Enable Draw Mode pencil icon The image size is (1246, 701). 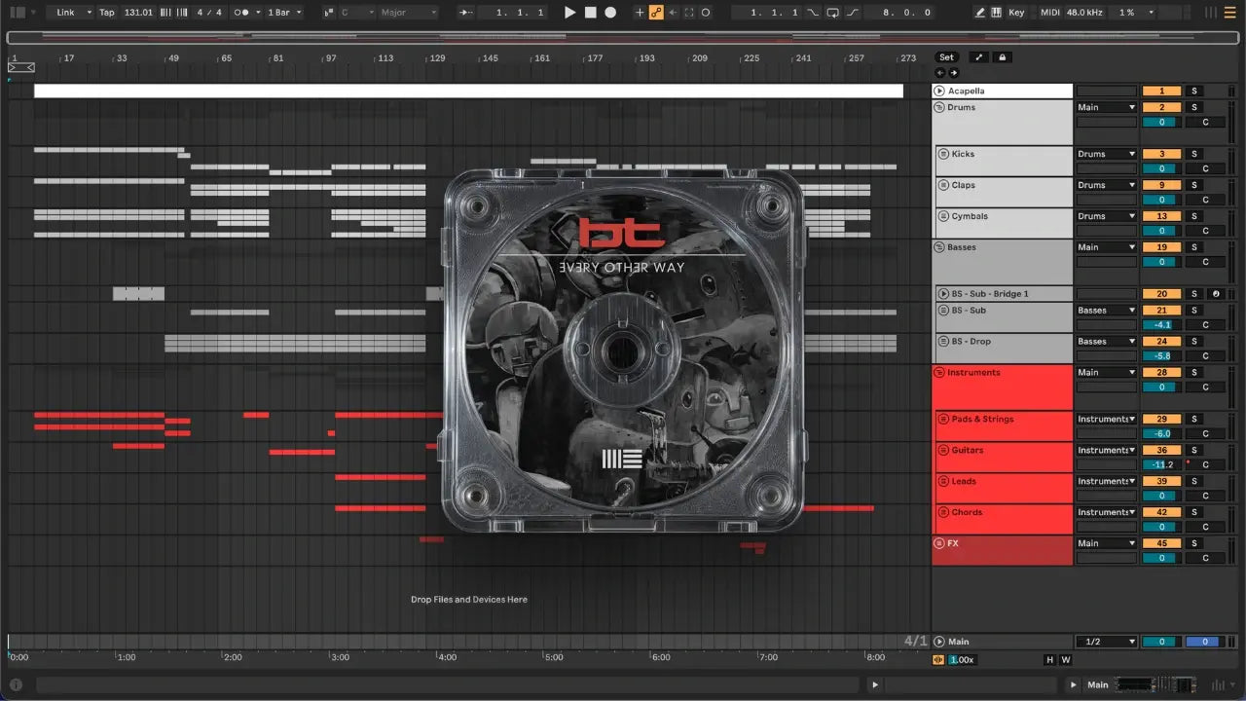(980, 13)
